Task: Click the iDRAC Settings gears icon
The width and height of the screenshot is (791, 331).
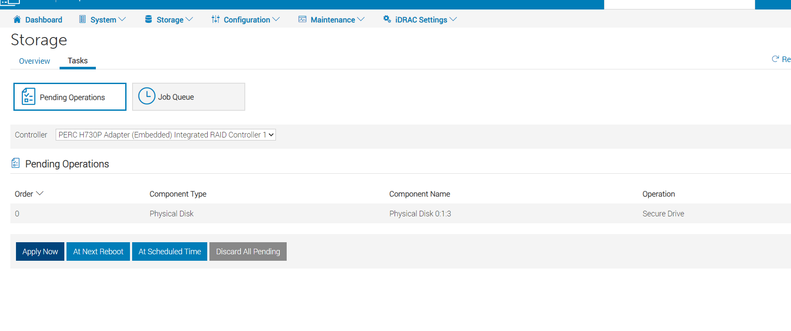Action: click(x=387, y=19)
